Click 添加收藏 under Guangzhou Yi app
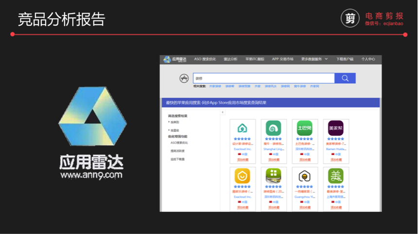The height and width of the screenshot is (234, 418). [305, 207]
